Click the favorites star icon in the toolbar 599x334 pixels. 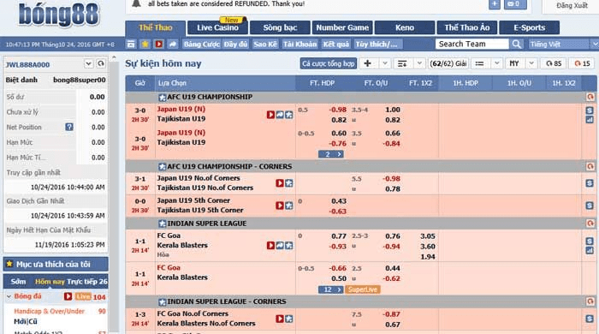click(145, 44)
